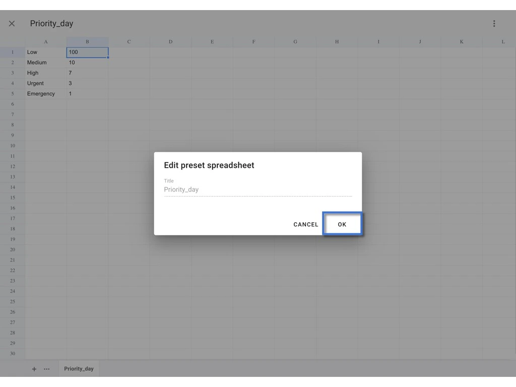Click the select-all corner above row numbers
Image resolution: width=516 pixels, height=387 pixels.
(x=12, y=41)
